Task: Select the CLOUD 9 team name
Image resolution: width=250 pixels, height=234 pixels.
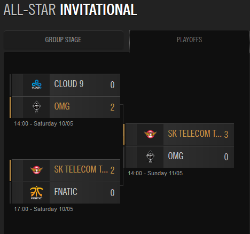Action: [x=69, y=84]
